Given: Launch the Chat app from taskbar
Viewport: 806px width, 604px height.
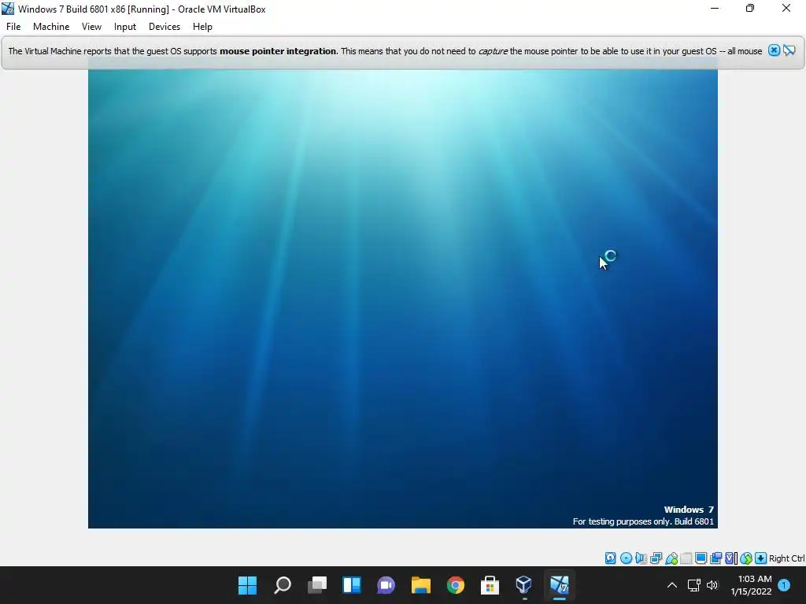Looking at the screenshot, I should [x=386, y=585].
